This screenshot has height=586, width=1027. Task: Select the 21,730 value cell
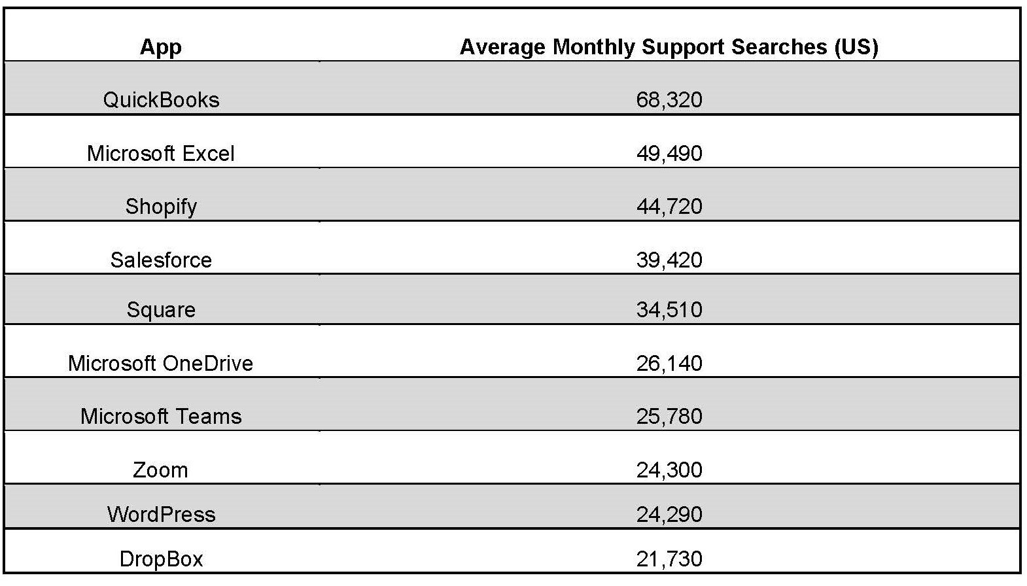pos(669,559)
